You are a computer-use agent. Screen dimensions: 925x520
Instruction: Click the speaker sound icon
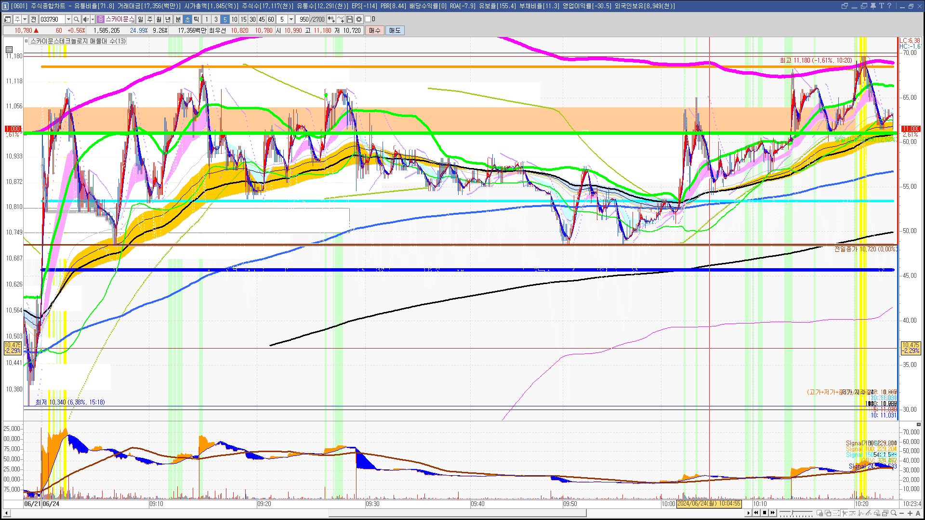(x=85, y=19)
